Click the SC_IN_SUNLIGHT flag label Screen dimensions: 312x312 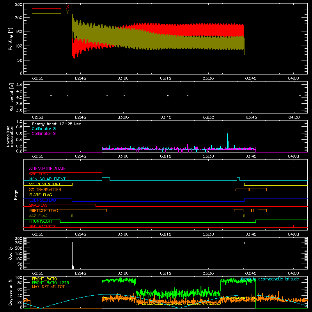[x=45, y=184]
